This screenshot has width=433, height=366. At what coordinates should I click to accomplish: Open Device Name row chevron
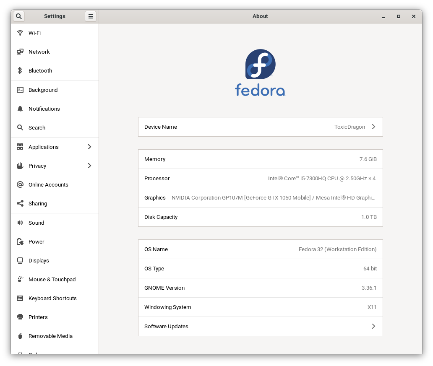coord(373,127)
